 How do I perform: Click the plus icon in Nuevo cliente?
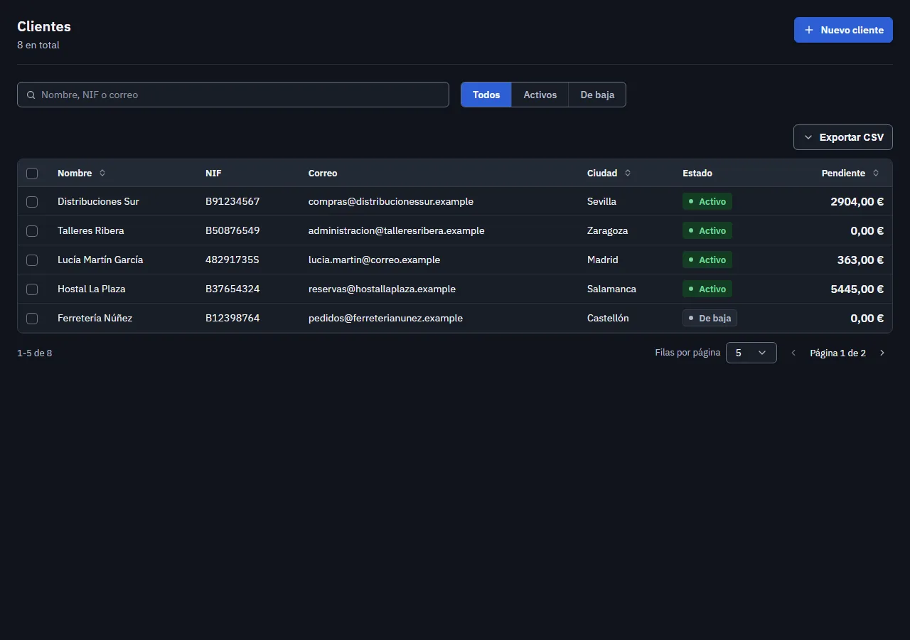(x=808, y=30)
